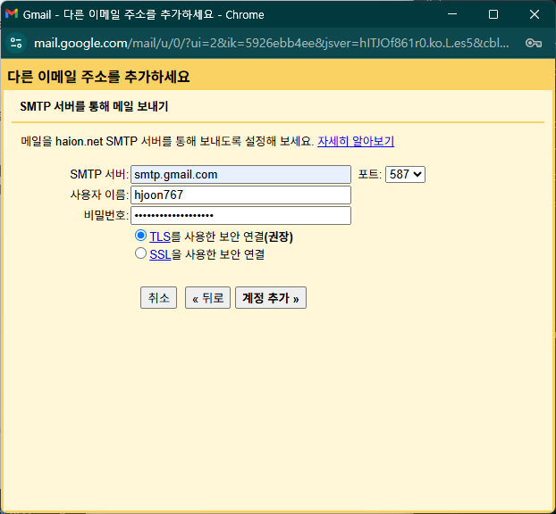
Task: Click the 계정 추가 » button
Action: 270,298
